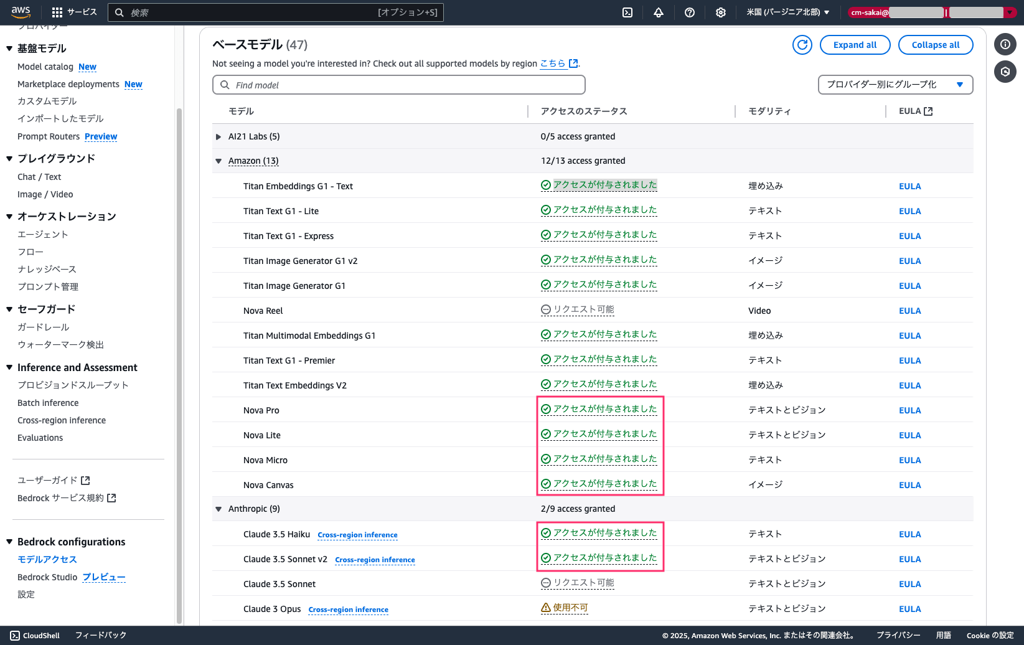Click the sidebar vertical scrollbar
The height and width of the screenshot is (645, 1024).
(179, 365)
